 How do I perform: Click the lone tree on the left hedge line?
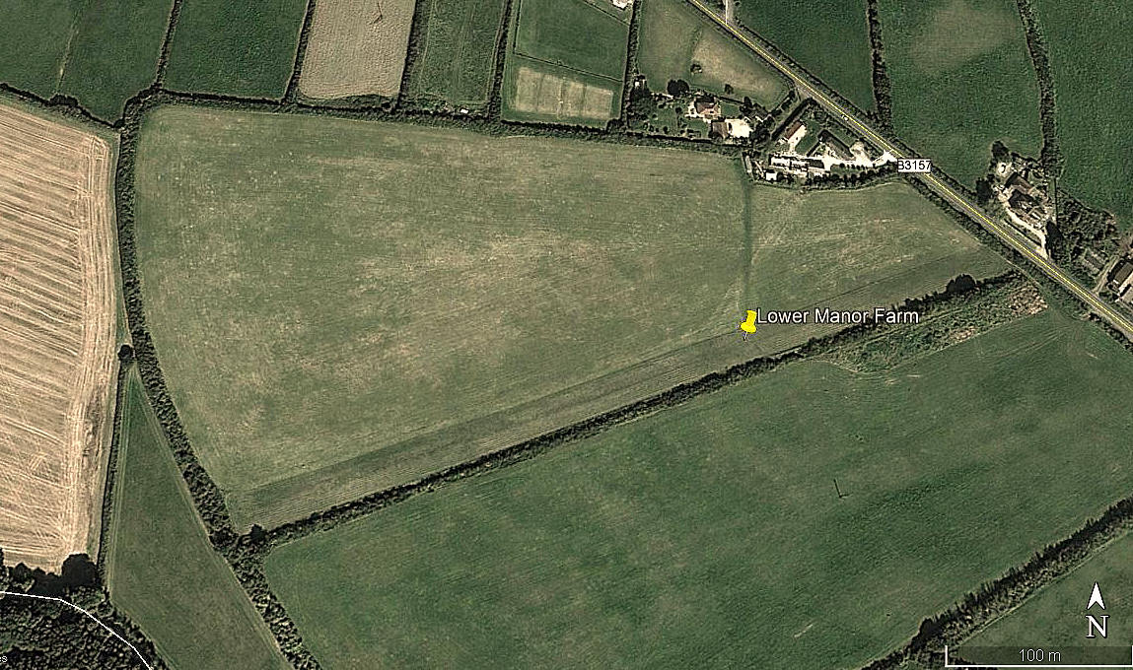(x=125, y=353)
